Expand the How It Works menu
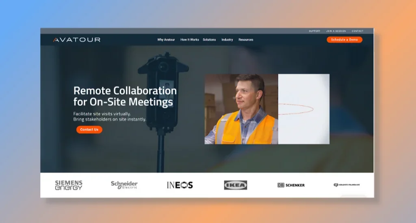The width and height of the screenshot is (416, 223). (190, 40)
